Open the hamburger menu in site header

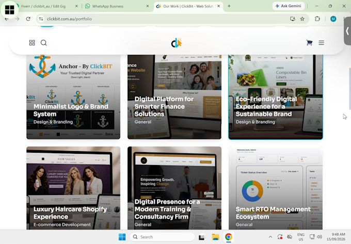(x=321, y=43)
